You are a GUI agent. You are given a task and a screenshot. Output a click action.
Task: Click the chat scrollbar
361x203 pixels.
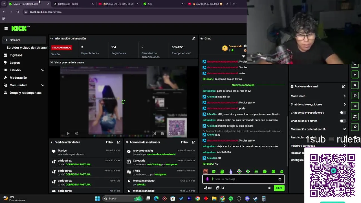point(287,141)
